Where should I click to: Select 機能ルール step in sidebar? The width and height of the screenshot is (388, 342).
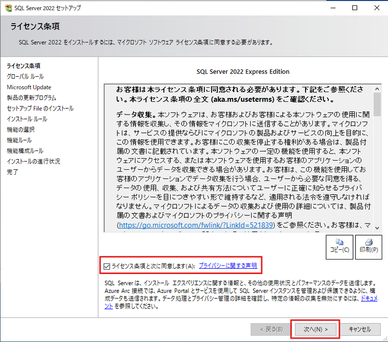[x=19, y=140]
